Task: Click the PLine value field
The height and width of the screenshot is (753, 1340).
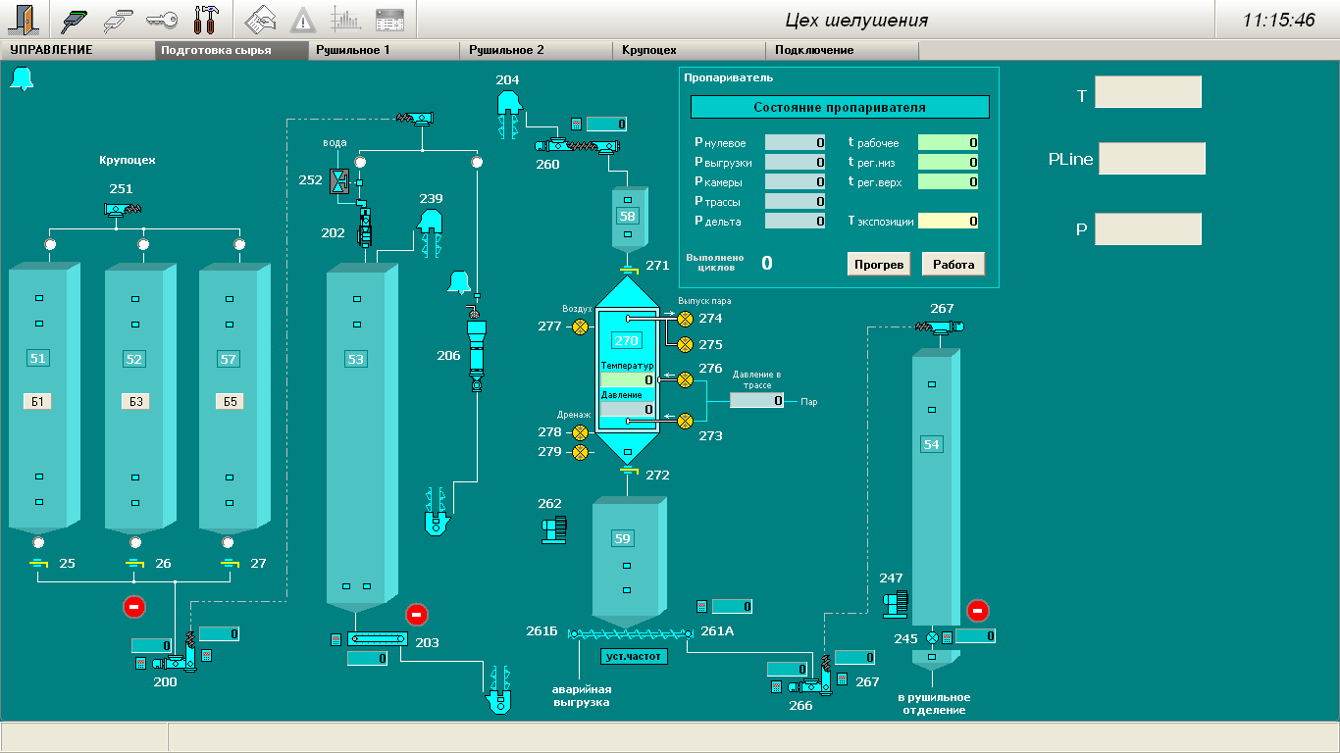Action: tap(1152, 159)
